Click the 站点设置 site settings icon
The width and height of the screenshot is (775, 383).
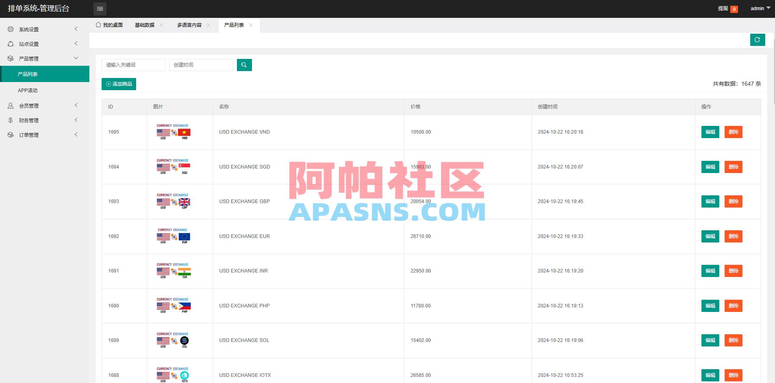click(11, 43)
